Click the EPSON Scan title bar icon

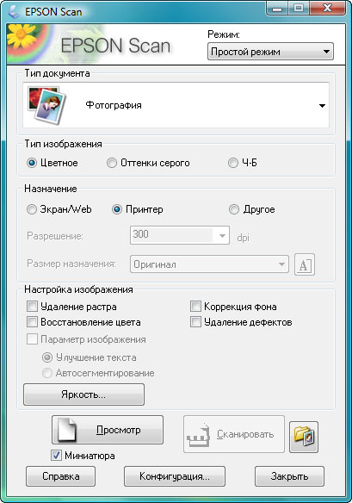(x=14, y=11)
